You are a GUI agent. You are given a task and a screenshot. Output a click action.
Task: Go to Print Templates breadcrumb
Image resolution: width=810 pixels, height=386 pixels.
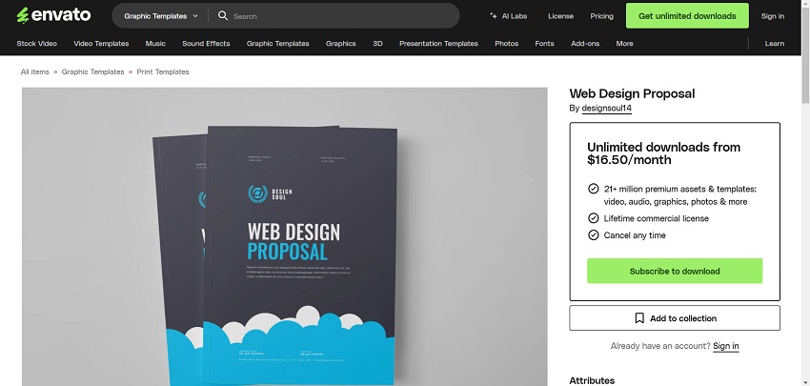[x=163, y=71]
